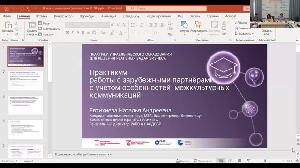Open the Acrobat tab

pyautogui.click(x=231, y=16)
